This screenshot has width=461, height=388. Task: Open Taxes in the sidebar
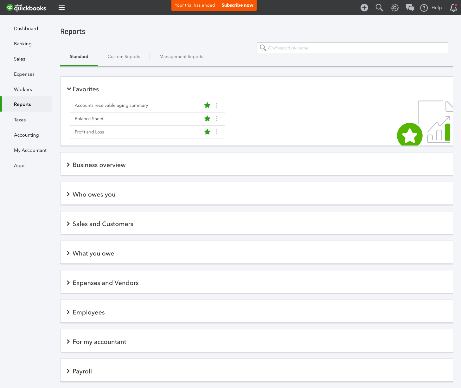coord(20,120)
